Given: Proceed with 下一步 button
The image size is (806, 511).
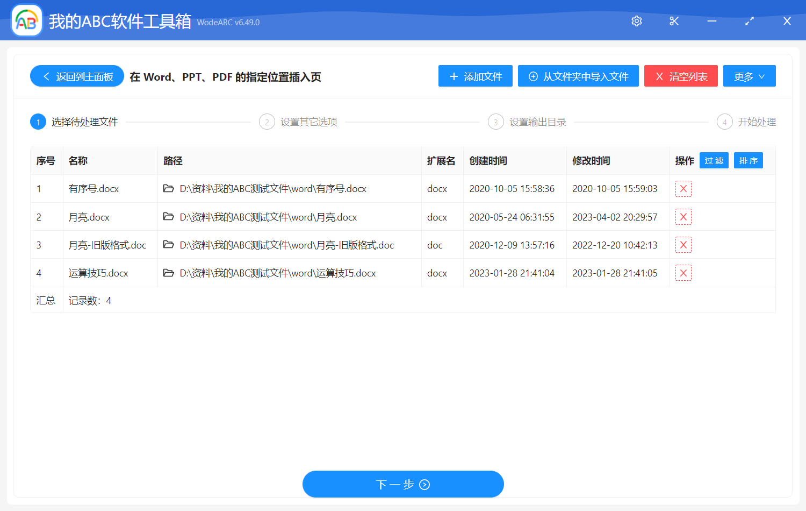Looking at the screenshot, I should click(x=403, y=484).
